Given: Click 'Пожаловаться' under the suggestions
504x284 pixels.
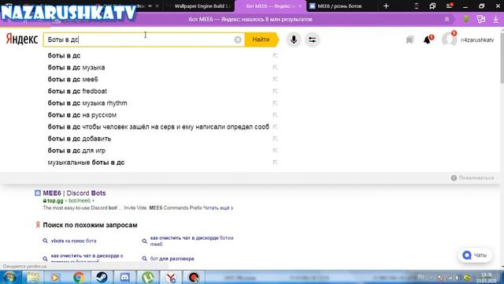Looking at the screenshot, I should point(472,178).
